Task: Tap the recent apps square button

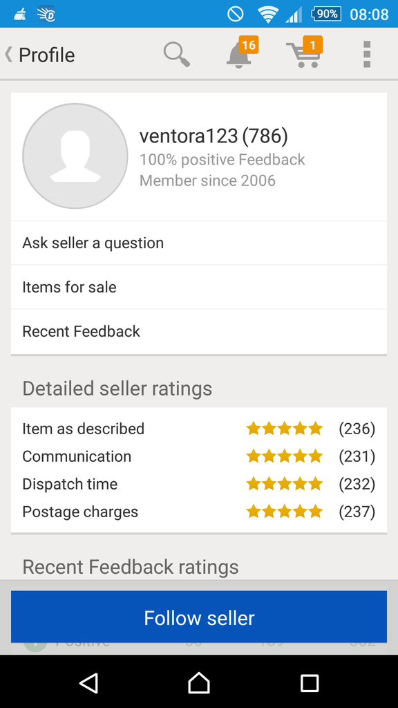Action: pyautogui.click(x=310, y=683)
